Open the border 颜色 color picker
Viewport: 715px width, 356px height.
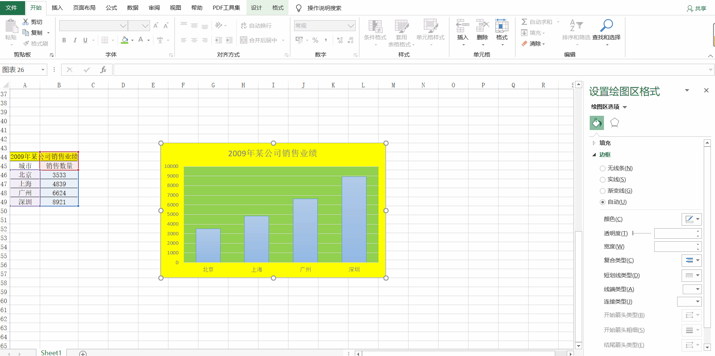pos(691,219)
